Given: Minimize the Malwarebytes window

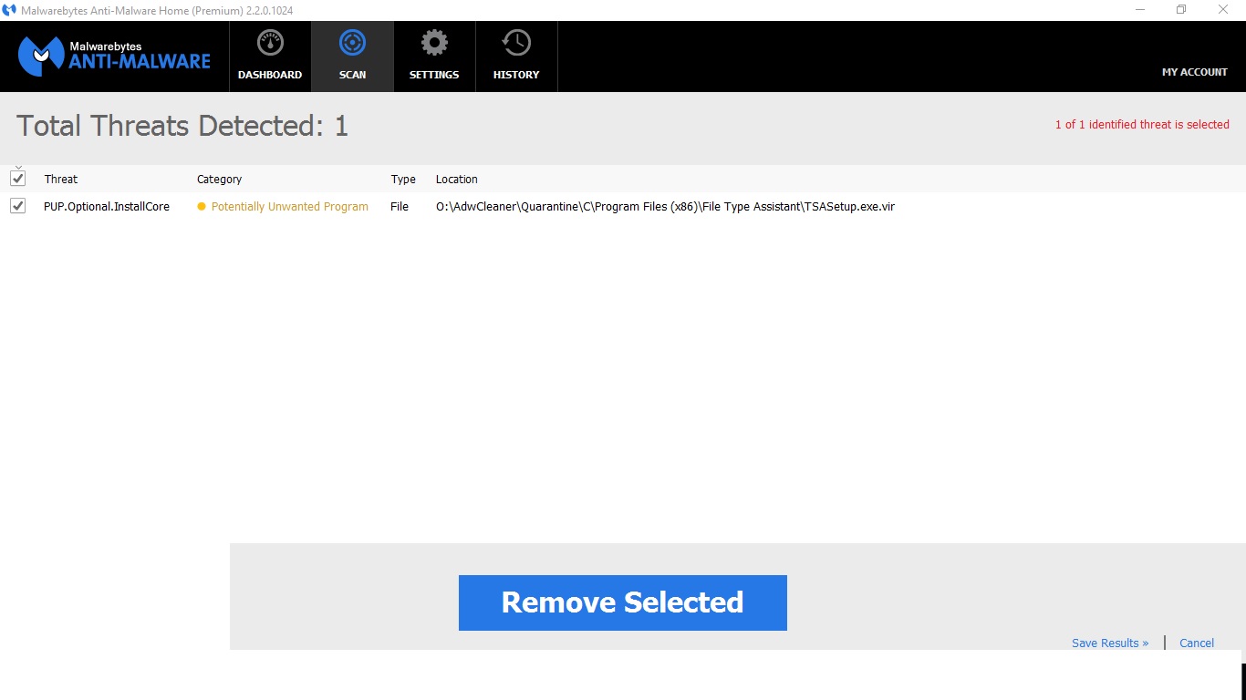Looking at the screenshot, I should click(1141, 9).
